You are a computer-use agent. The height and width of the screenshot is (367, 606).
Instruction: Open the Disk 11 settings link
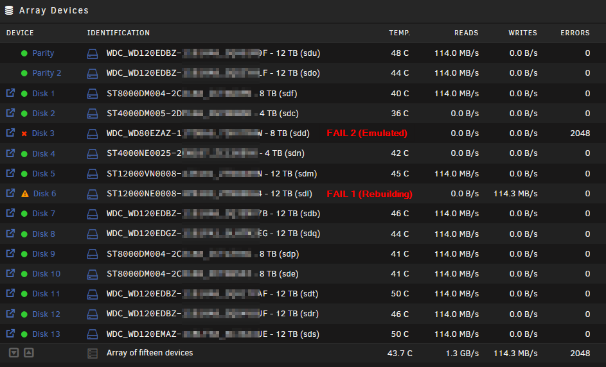coord(46,294)
